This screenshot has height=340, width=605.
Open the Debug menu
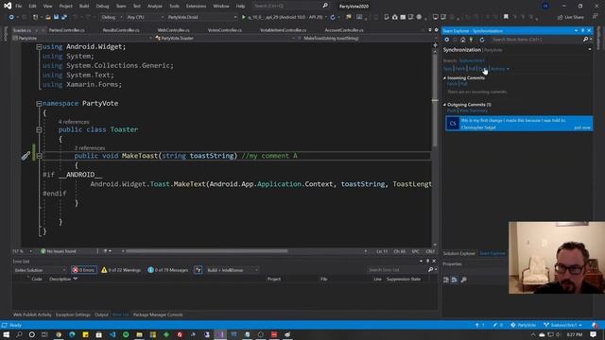click(102, 6)
